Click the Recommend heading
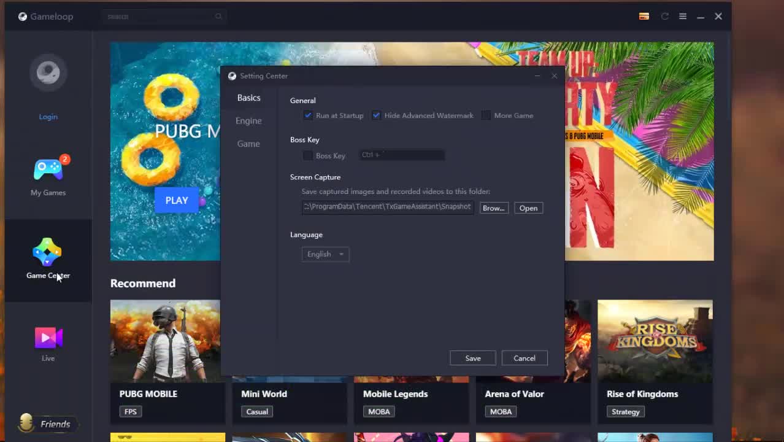Viewport: 784px width, 442px height. [143, 283]
